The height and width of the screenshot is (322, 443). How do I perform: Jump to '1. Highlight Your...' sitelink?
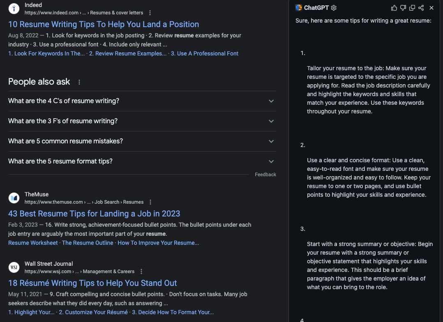coord(31,312)
